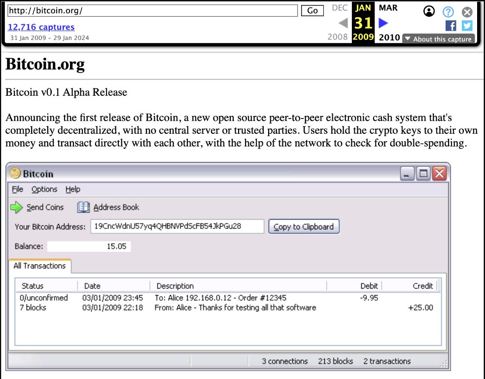Click date 03/01/2009 22:18
Screen dimensions: 485x379
(112, 308)
